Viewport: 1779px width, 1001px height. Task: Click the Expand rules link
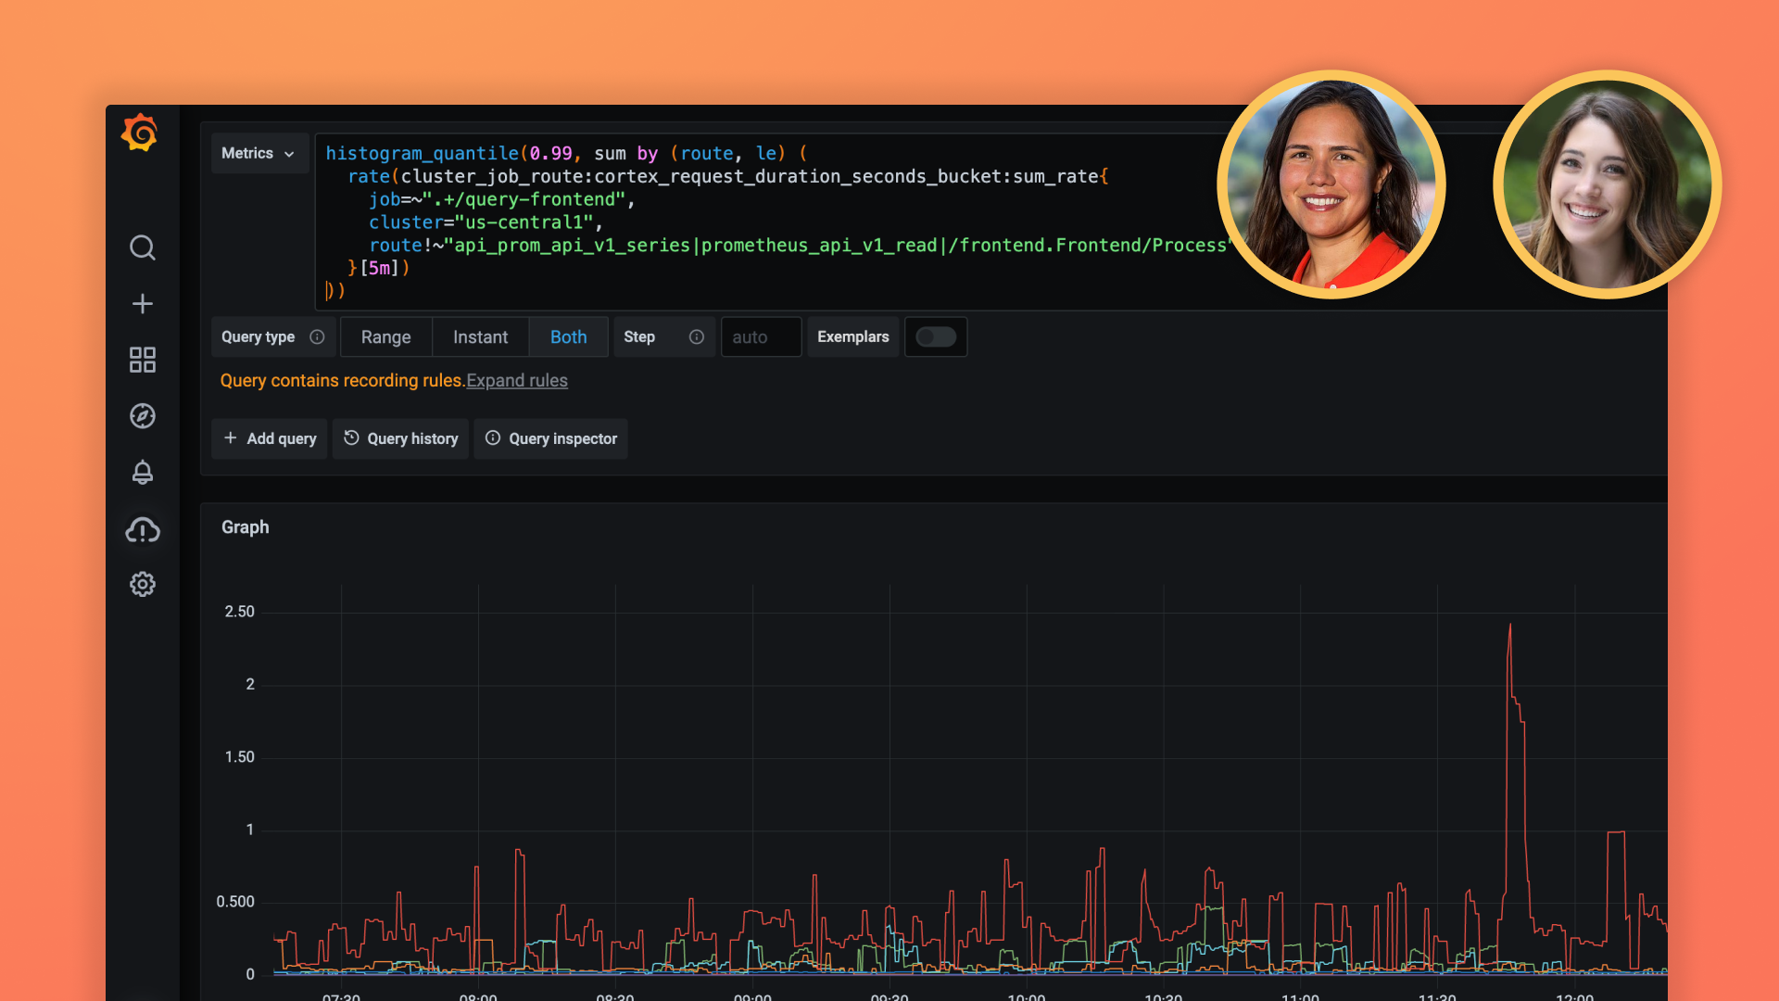tap(516, 380)
